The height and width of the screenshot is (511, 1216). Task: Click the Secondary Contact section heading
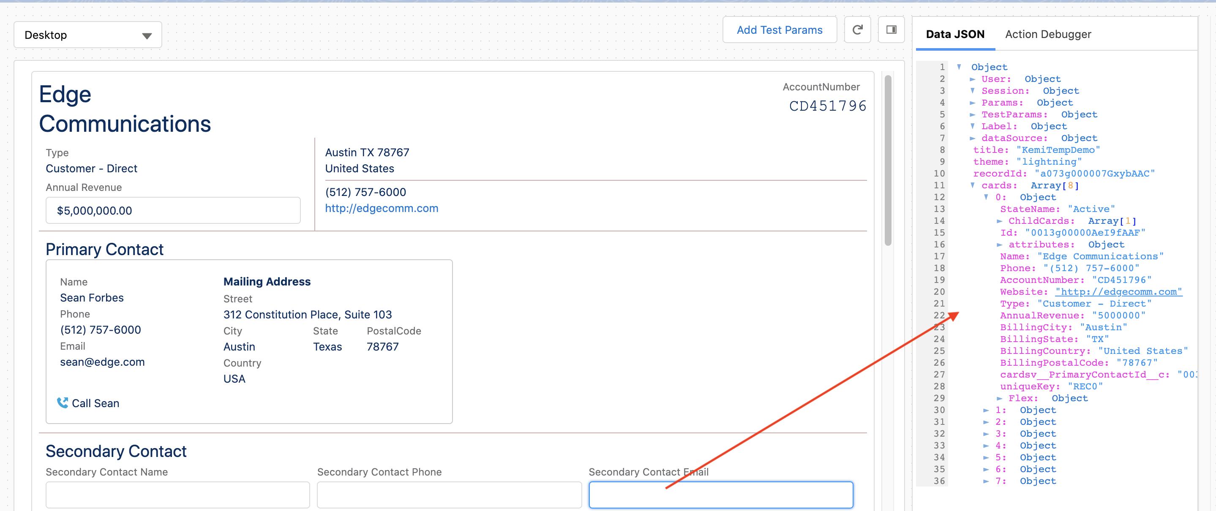(116, 451)
